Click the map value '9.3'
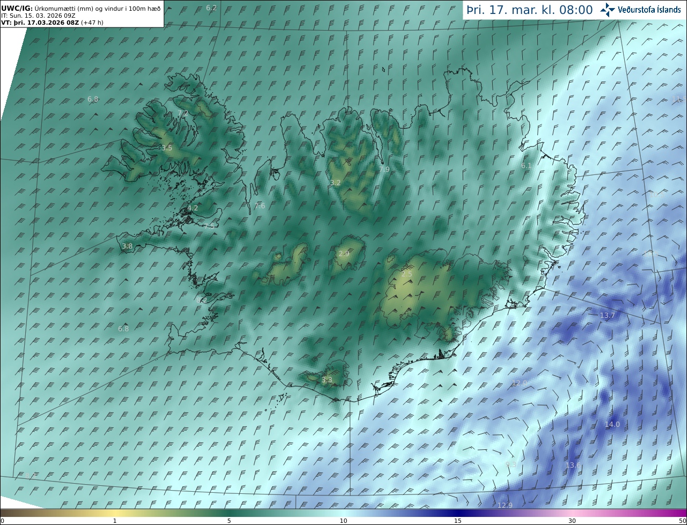Screen dimensions: 687x525 511,464
